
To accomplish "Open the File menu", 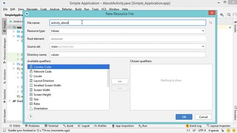I will [5, 9].
